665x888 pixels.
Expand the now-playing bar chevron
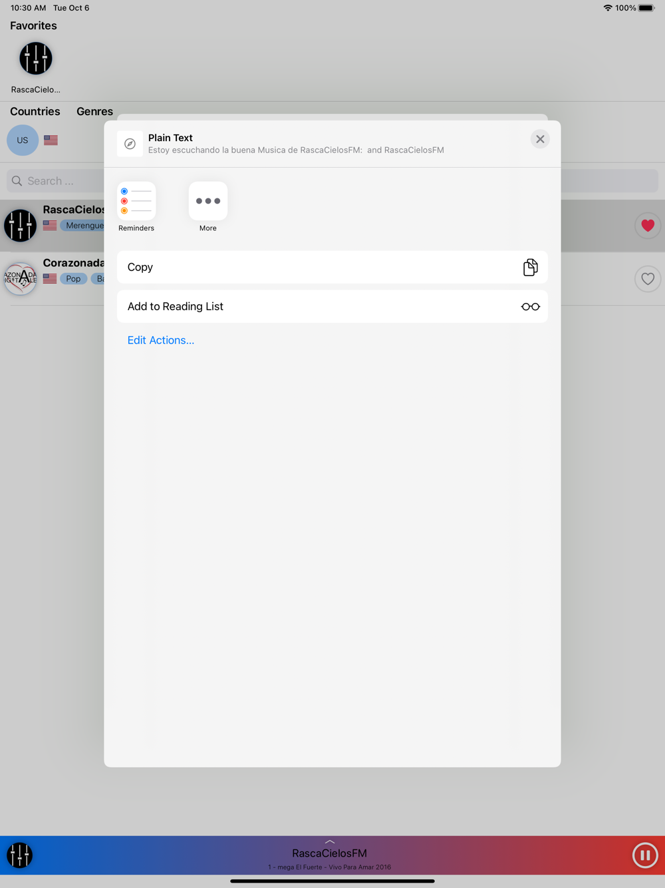[330, 842]
